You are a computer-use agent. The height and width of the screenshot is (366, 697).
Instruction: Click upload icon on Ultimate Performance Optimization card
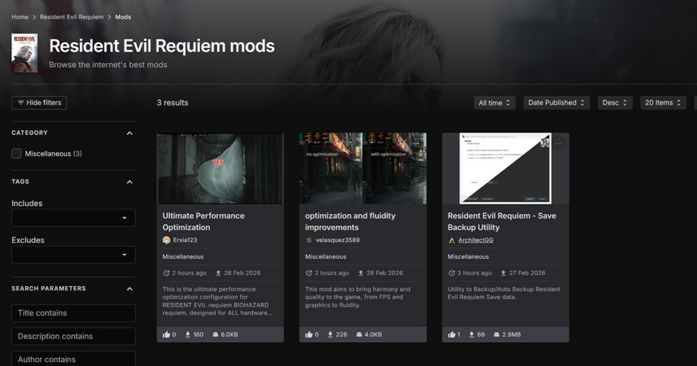(218, 273)
